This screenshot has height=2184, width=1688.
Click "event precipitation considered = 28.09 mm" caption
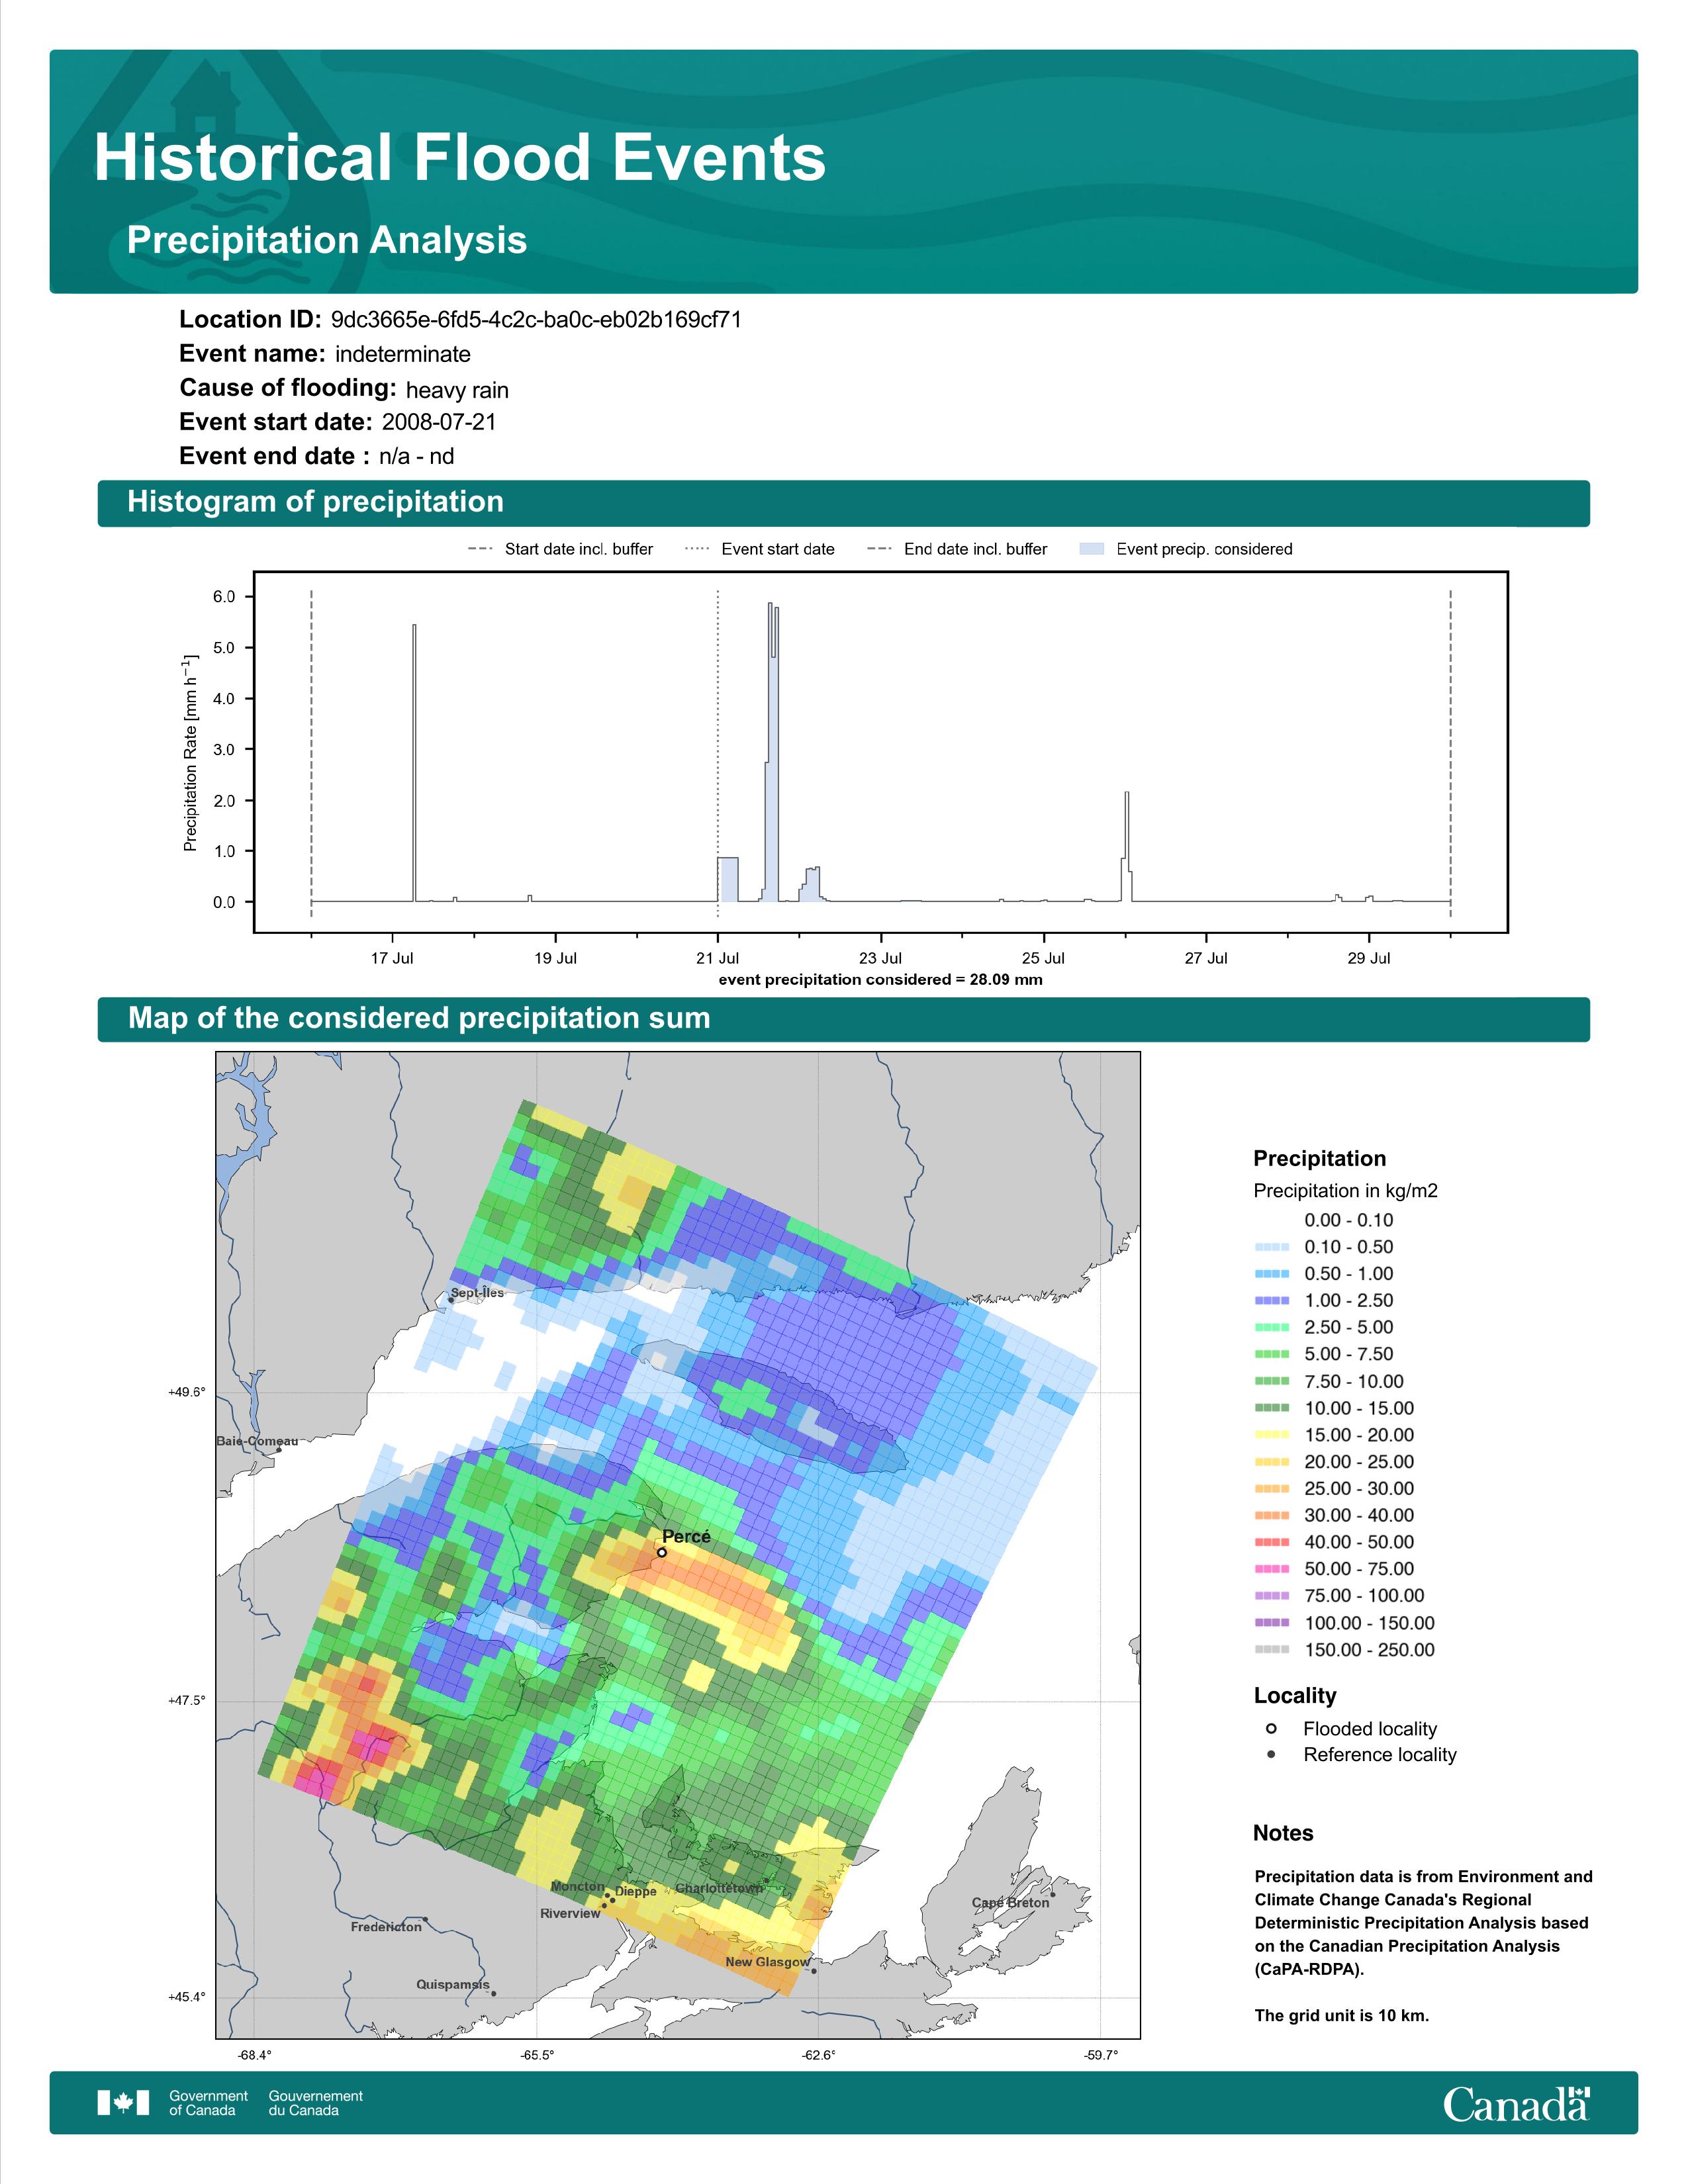coord(881,980)
